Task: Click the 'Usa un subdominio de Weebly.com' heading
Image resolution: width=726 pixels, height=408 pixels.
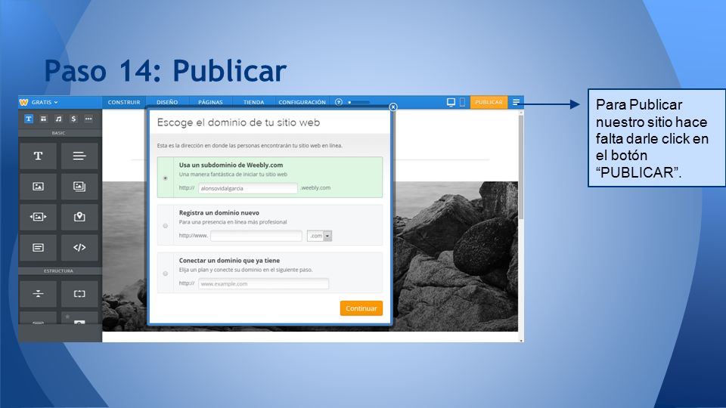Action: pyautogui.click(x=231, y=165)
